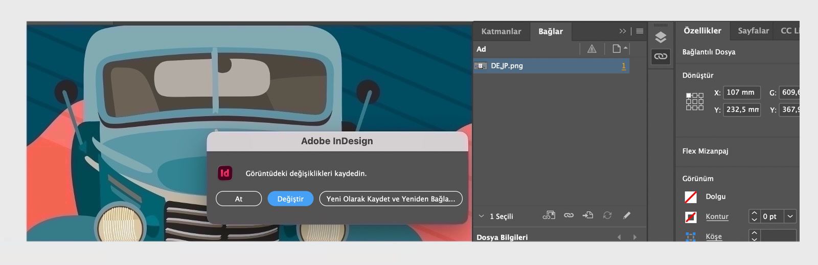
Task: Click Yeni Olarak Kaydet ve Yeniden Bağla button
Action: coord(391,199)
